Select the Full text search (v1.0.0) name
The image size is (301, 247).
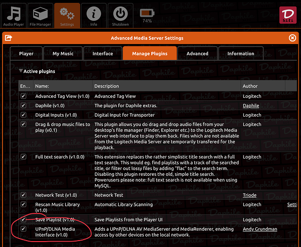(x=60, y=157)
